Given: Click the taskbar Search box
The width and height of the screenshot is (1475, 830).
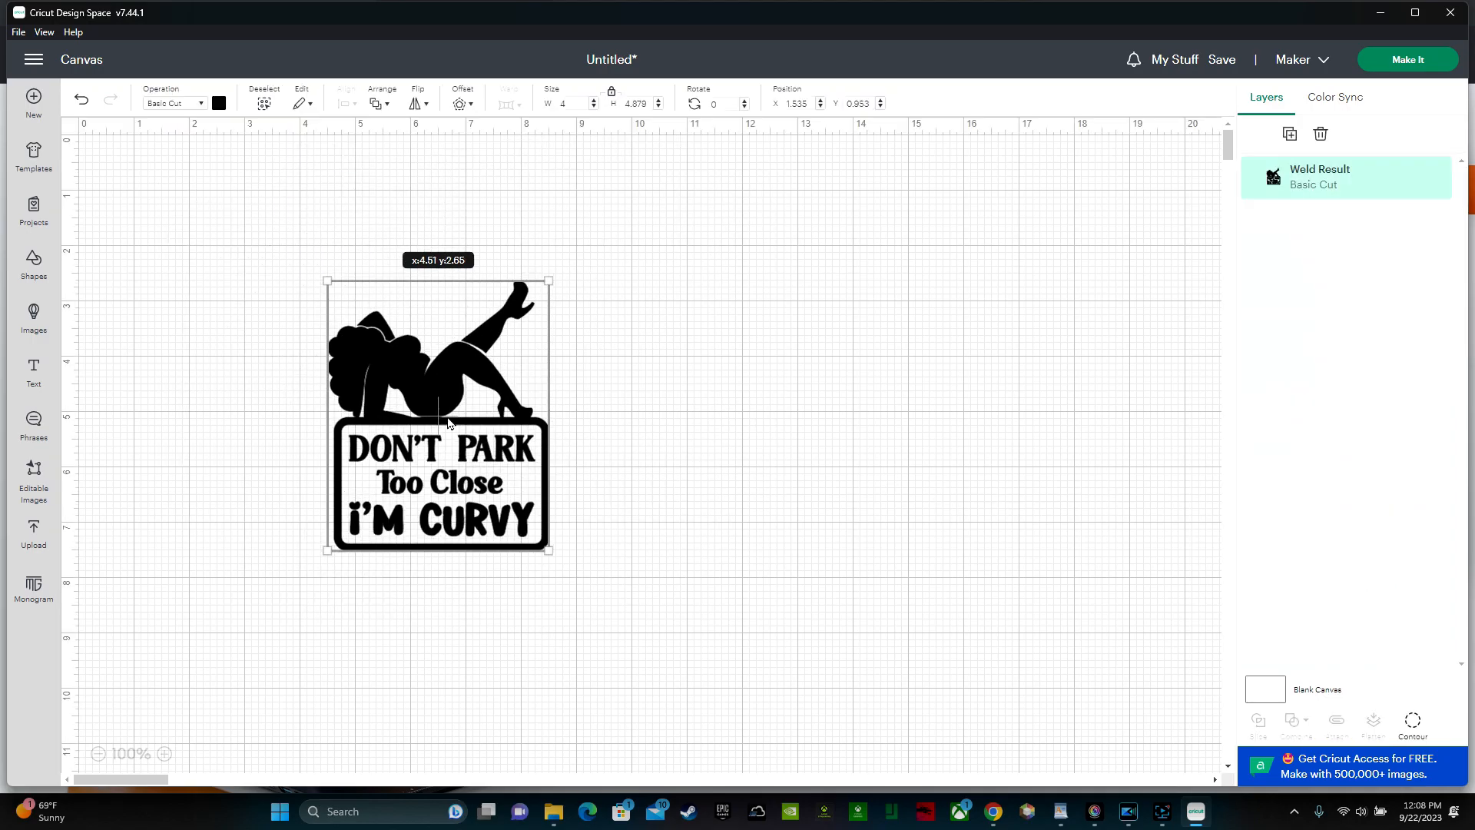Looking at the screenshot, I should pyautogui.click(x=383, y=812).
